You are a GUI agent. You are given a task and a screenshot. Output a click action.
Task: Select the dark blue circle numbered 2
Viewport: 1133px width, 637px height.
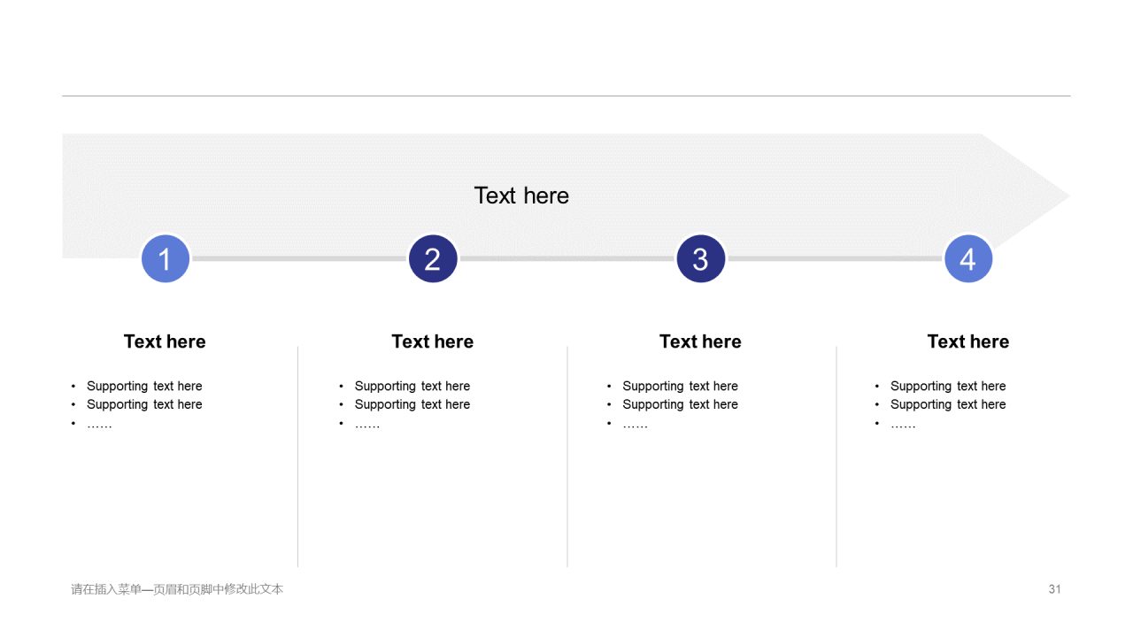pos(433,259)
